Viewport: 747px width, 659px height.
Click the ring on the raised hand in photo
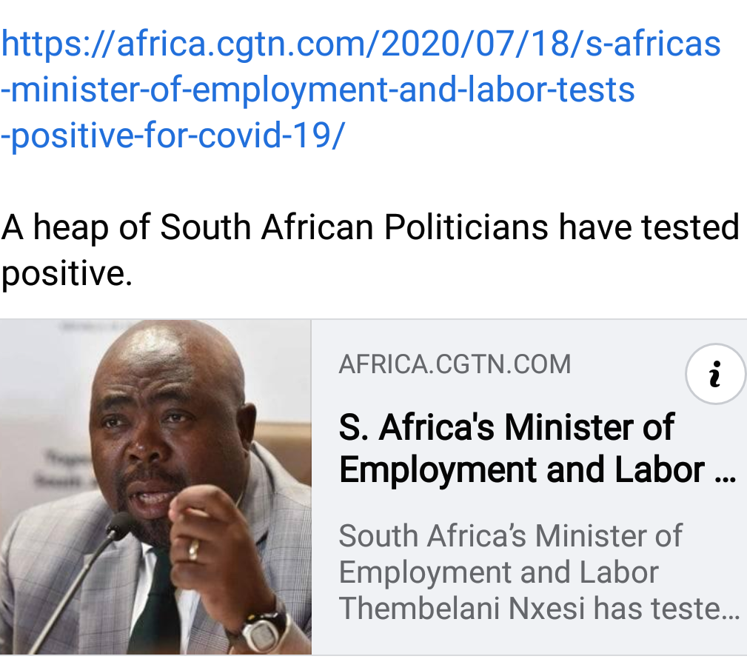click(193, 549)
